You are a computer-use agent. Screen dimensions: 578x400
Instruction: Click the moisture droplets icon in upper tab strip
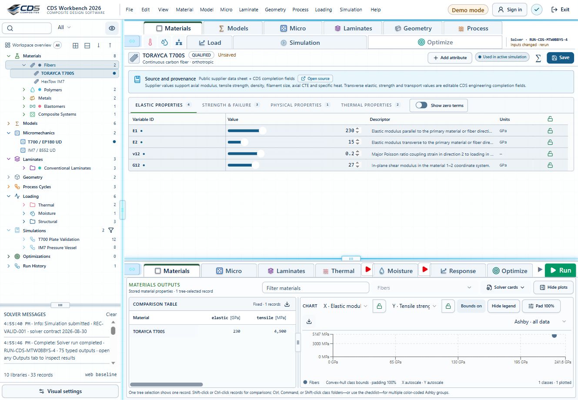164,42
